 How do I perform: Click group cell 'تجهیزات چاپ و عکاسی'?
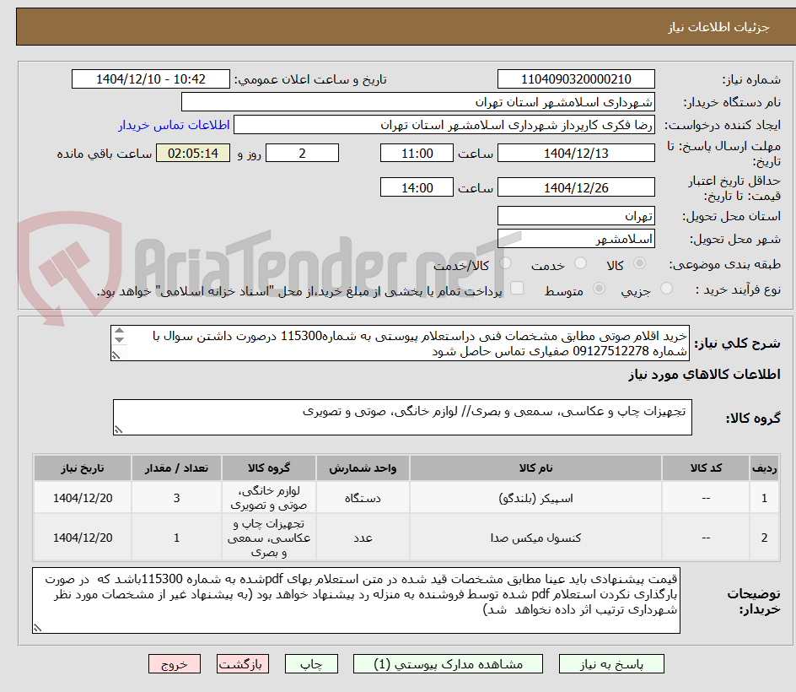269,538
